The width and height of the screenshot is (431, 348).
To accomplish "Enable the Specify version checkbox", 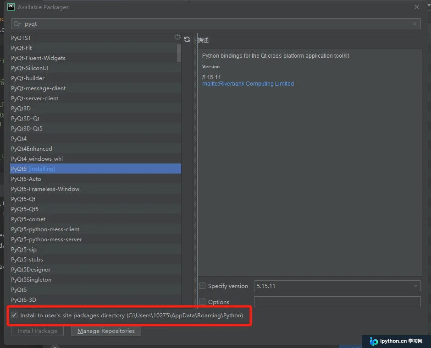I will [x=202, y=286].
